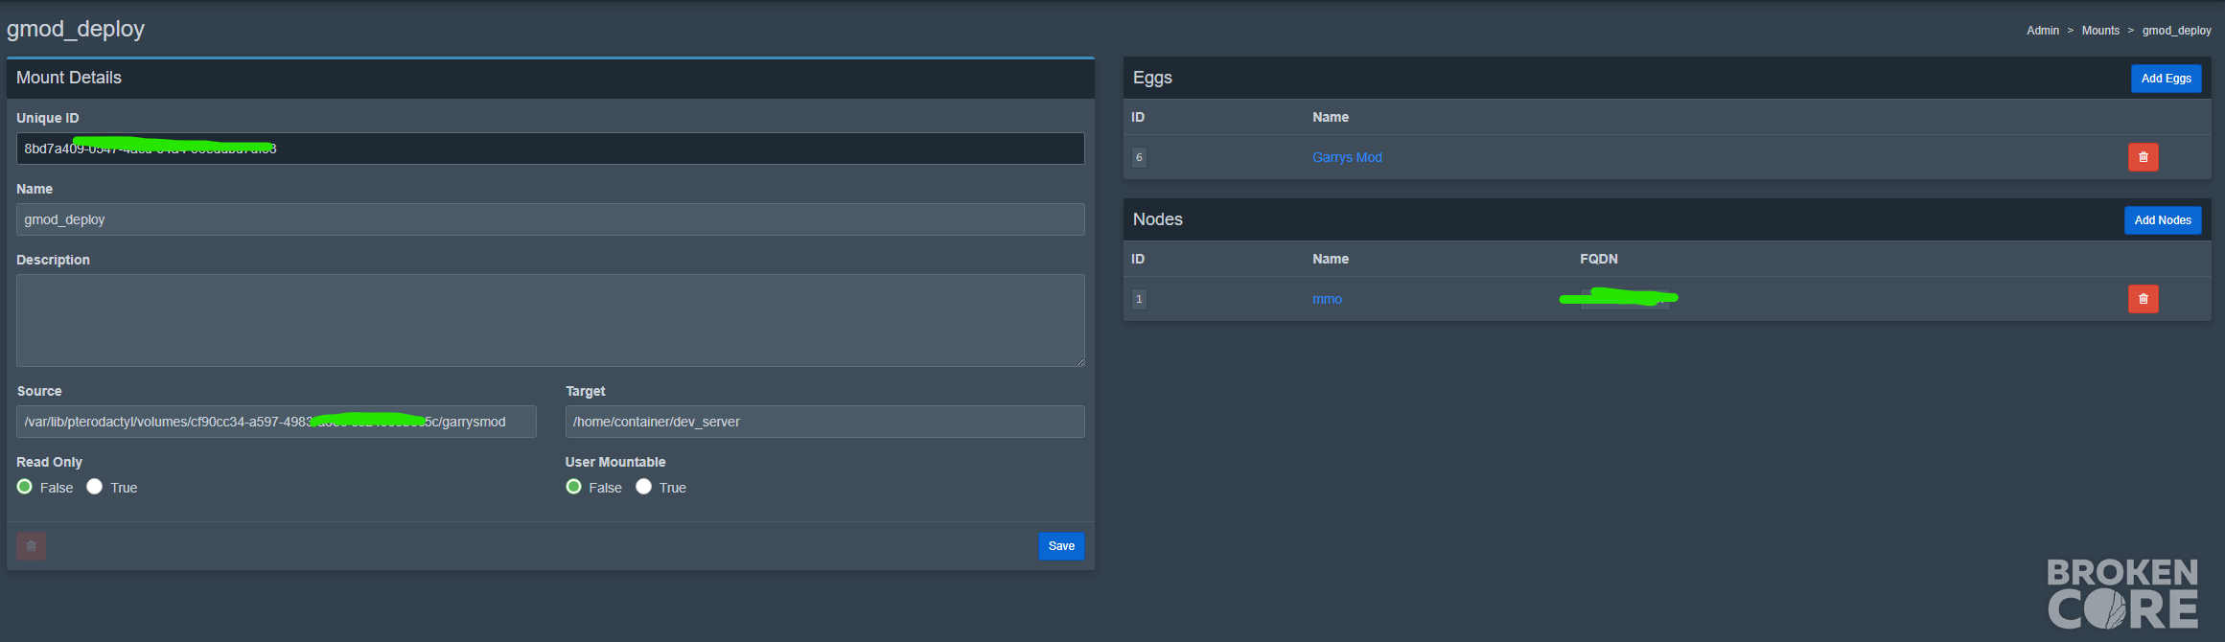The height and width of the screenshot is (642, 2225).
Task: Focus the Unique ID field
Action: point(550,149)
